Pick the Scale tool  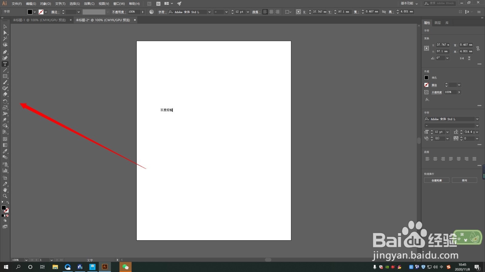pos(5,108)
